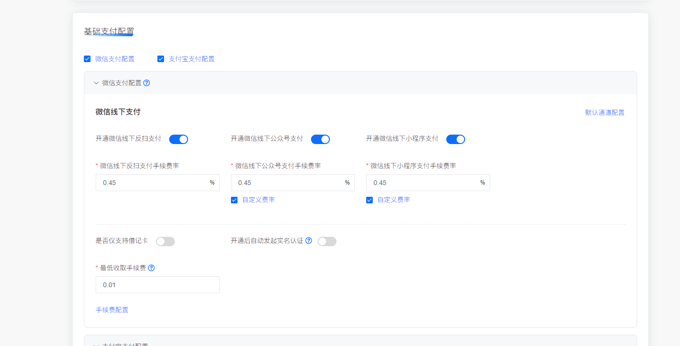Enable 开通后自动发起实名认证 switch
This screenshot has height=346, width=680.
(x=327, y=241)
